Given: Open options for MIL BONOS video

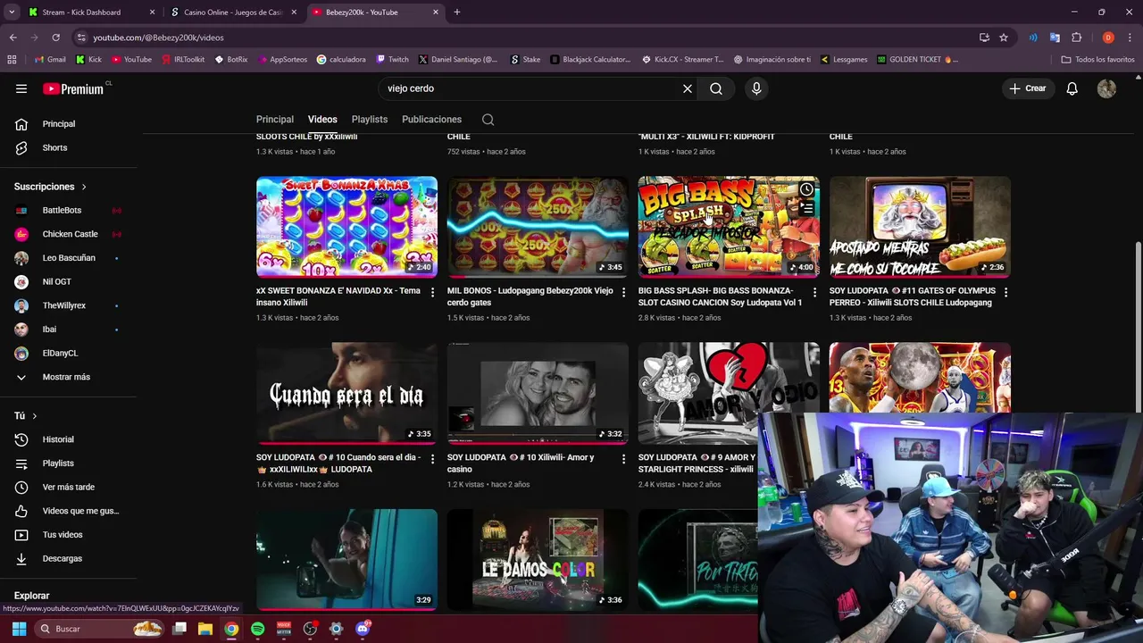Looking at the screenshot, I should coord(623,292).
